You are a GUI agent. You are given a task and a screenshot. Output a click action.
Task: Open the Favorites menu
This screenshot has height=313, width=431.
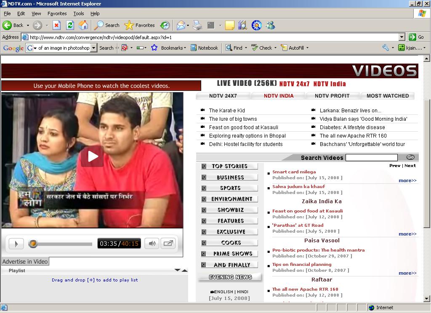[x=57, y=13]
